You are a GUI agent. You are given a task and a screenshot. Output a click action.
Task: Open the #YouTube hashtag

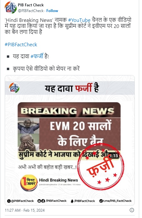pos(79,20)
